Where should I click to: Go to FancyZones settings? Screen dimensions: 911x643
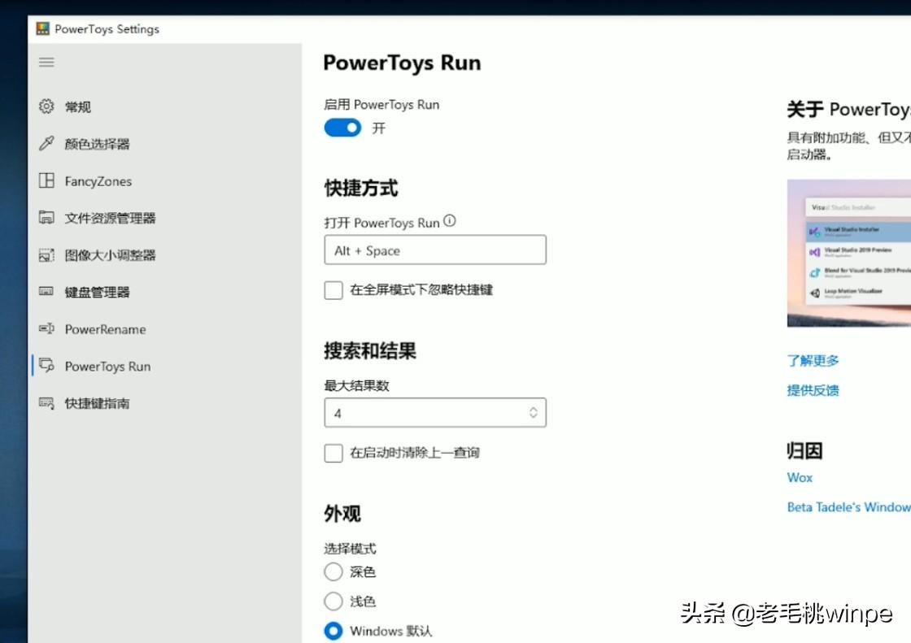167,180
